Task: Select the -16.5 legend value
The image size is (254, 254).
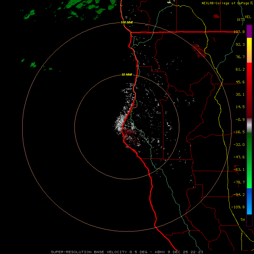Action: [x=239, y=132]
